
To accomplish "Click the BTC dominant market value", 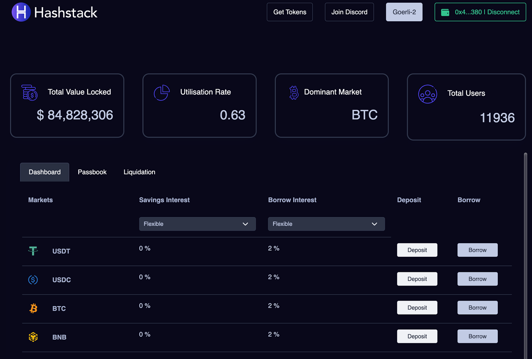I will click(x=364, y=115).
